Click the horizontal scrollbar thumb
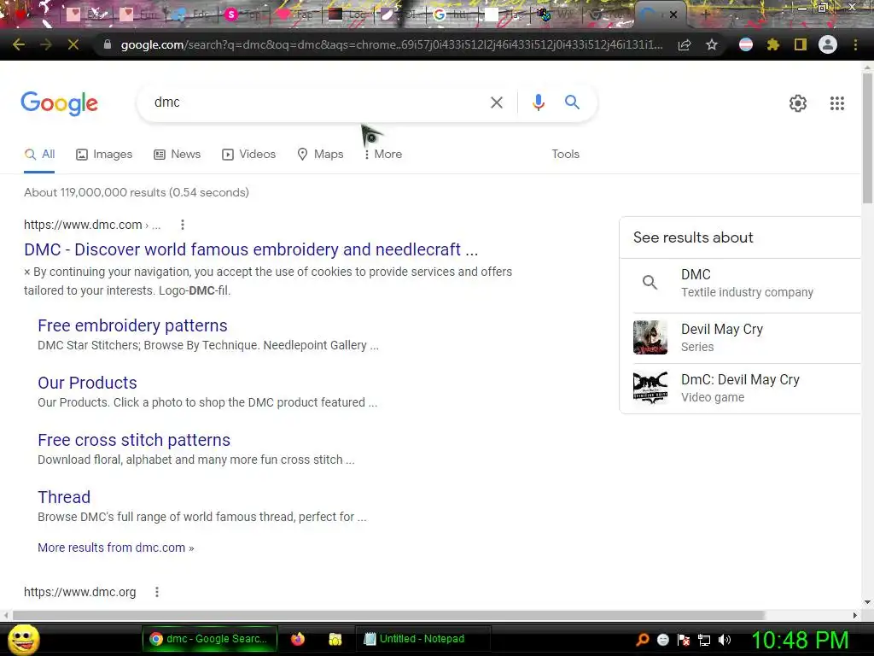The image size is (874, 656). tap(388, 615)
